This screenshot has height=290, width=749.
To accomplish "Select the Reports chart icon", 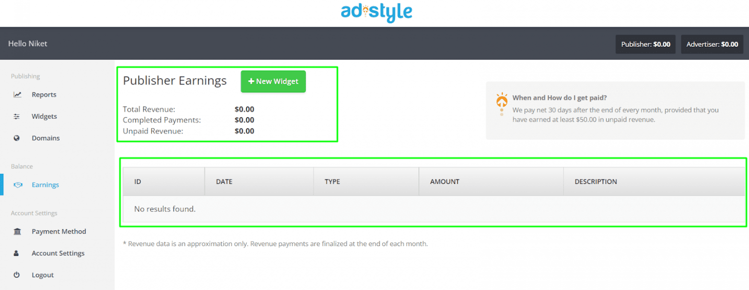I will [x=18, y=94].
